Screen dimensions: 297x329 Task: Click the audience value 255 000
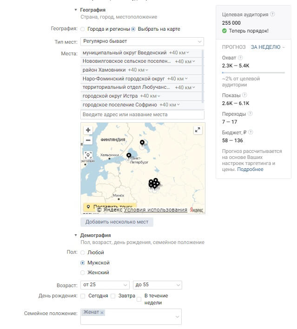[231, 23]
